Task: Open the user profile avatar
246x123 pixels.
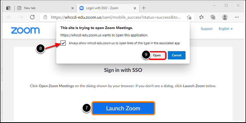Action: click(225, 17)
